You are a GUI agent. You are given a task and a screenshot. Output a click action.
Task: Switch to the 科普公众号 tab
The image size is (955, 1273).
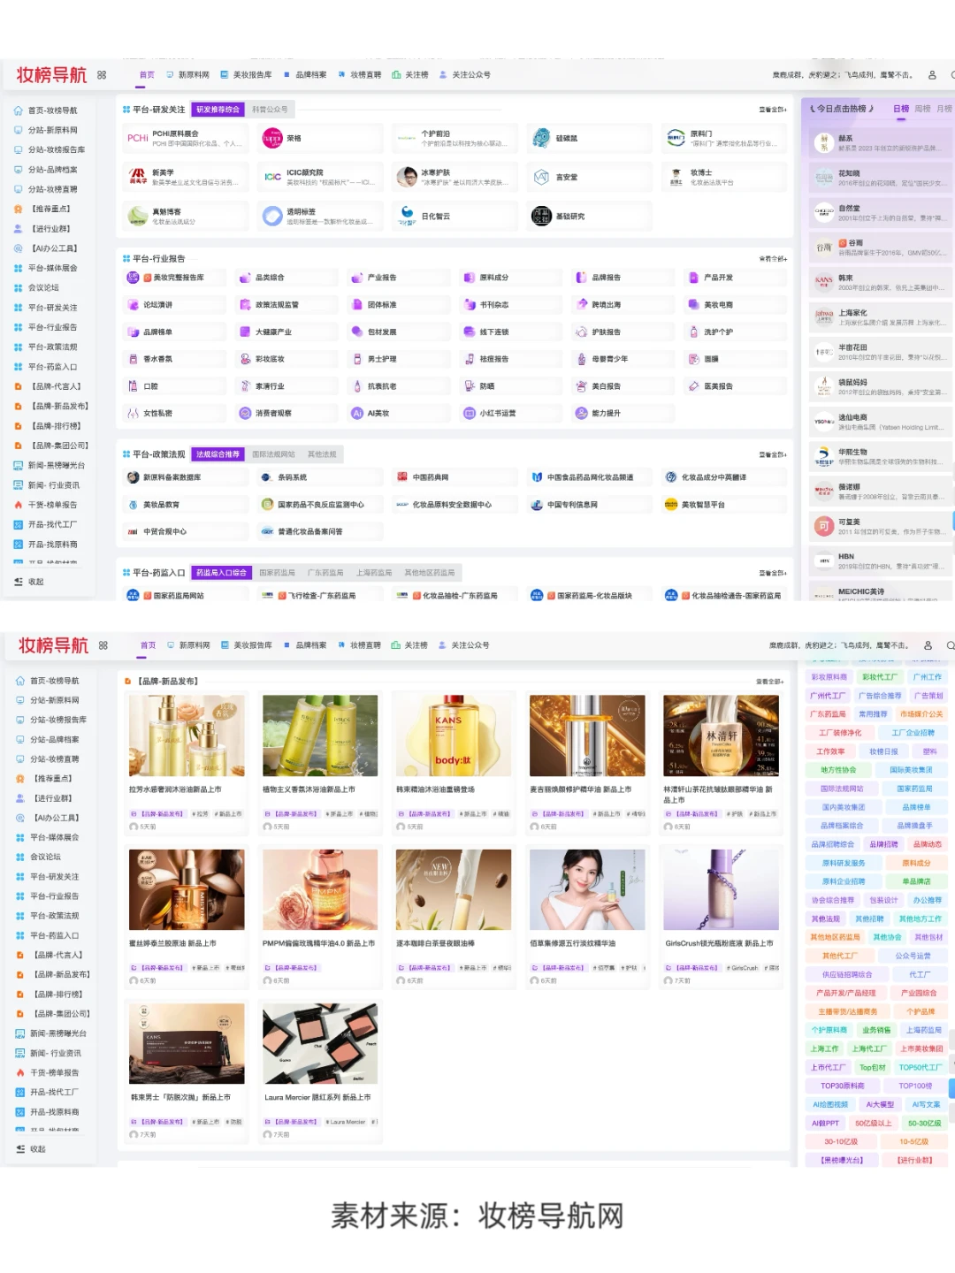pos(270,110)
